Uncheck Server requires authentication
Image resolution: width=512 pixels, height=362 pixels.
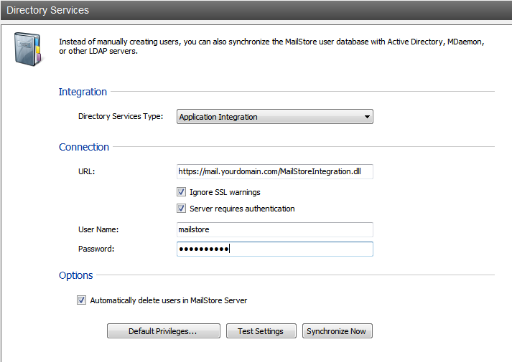click(181, 208)
